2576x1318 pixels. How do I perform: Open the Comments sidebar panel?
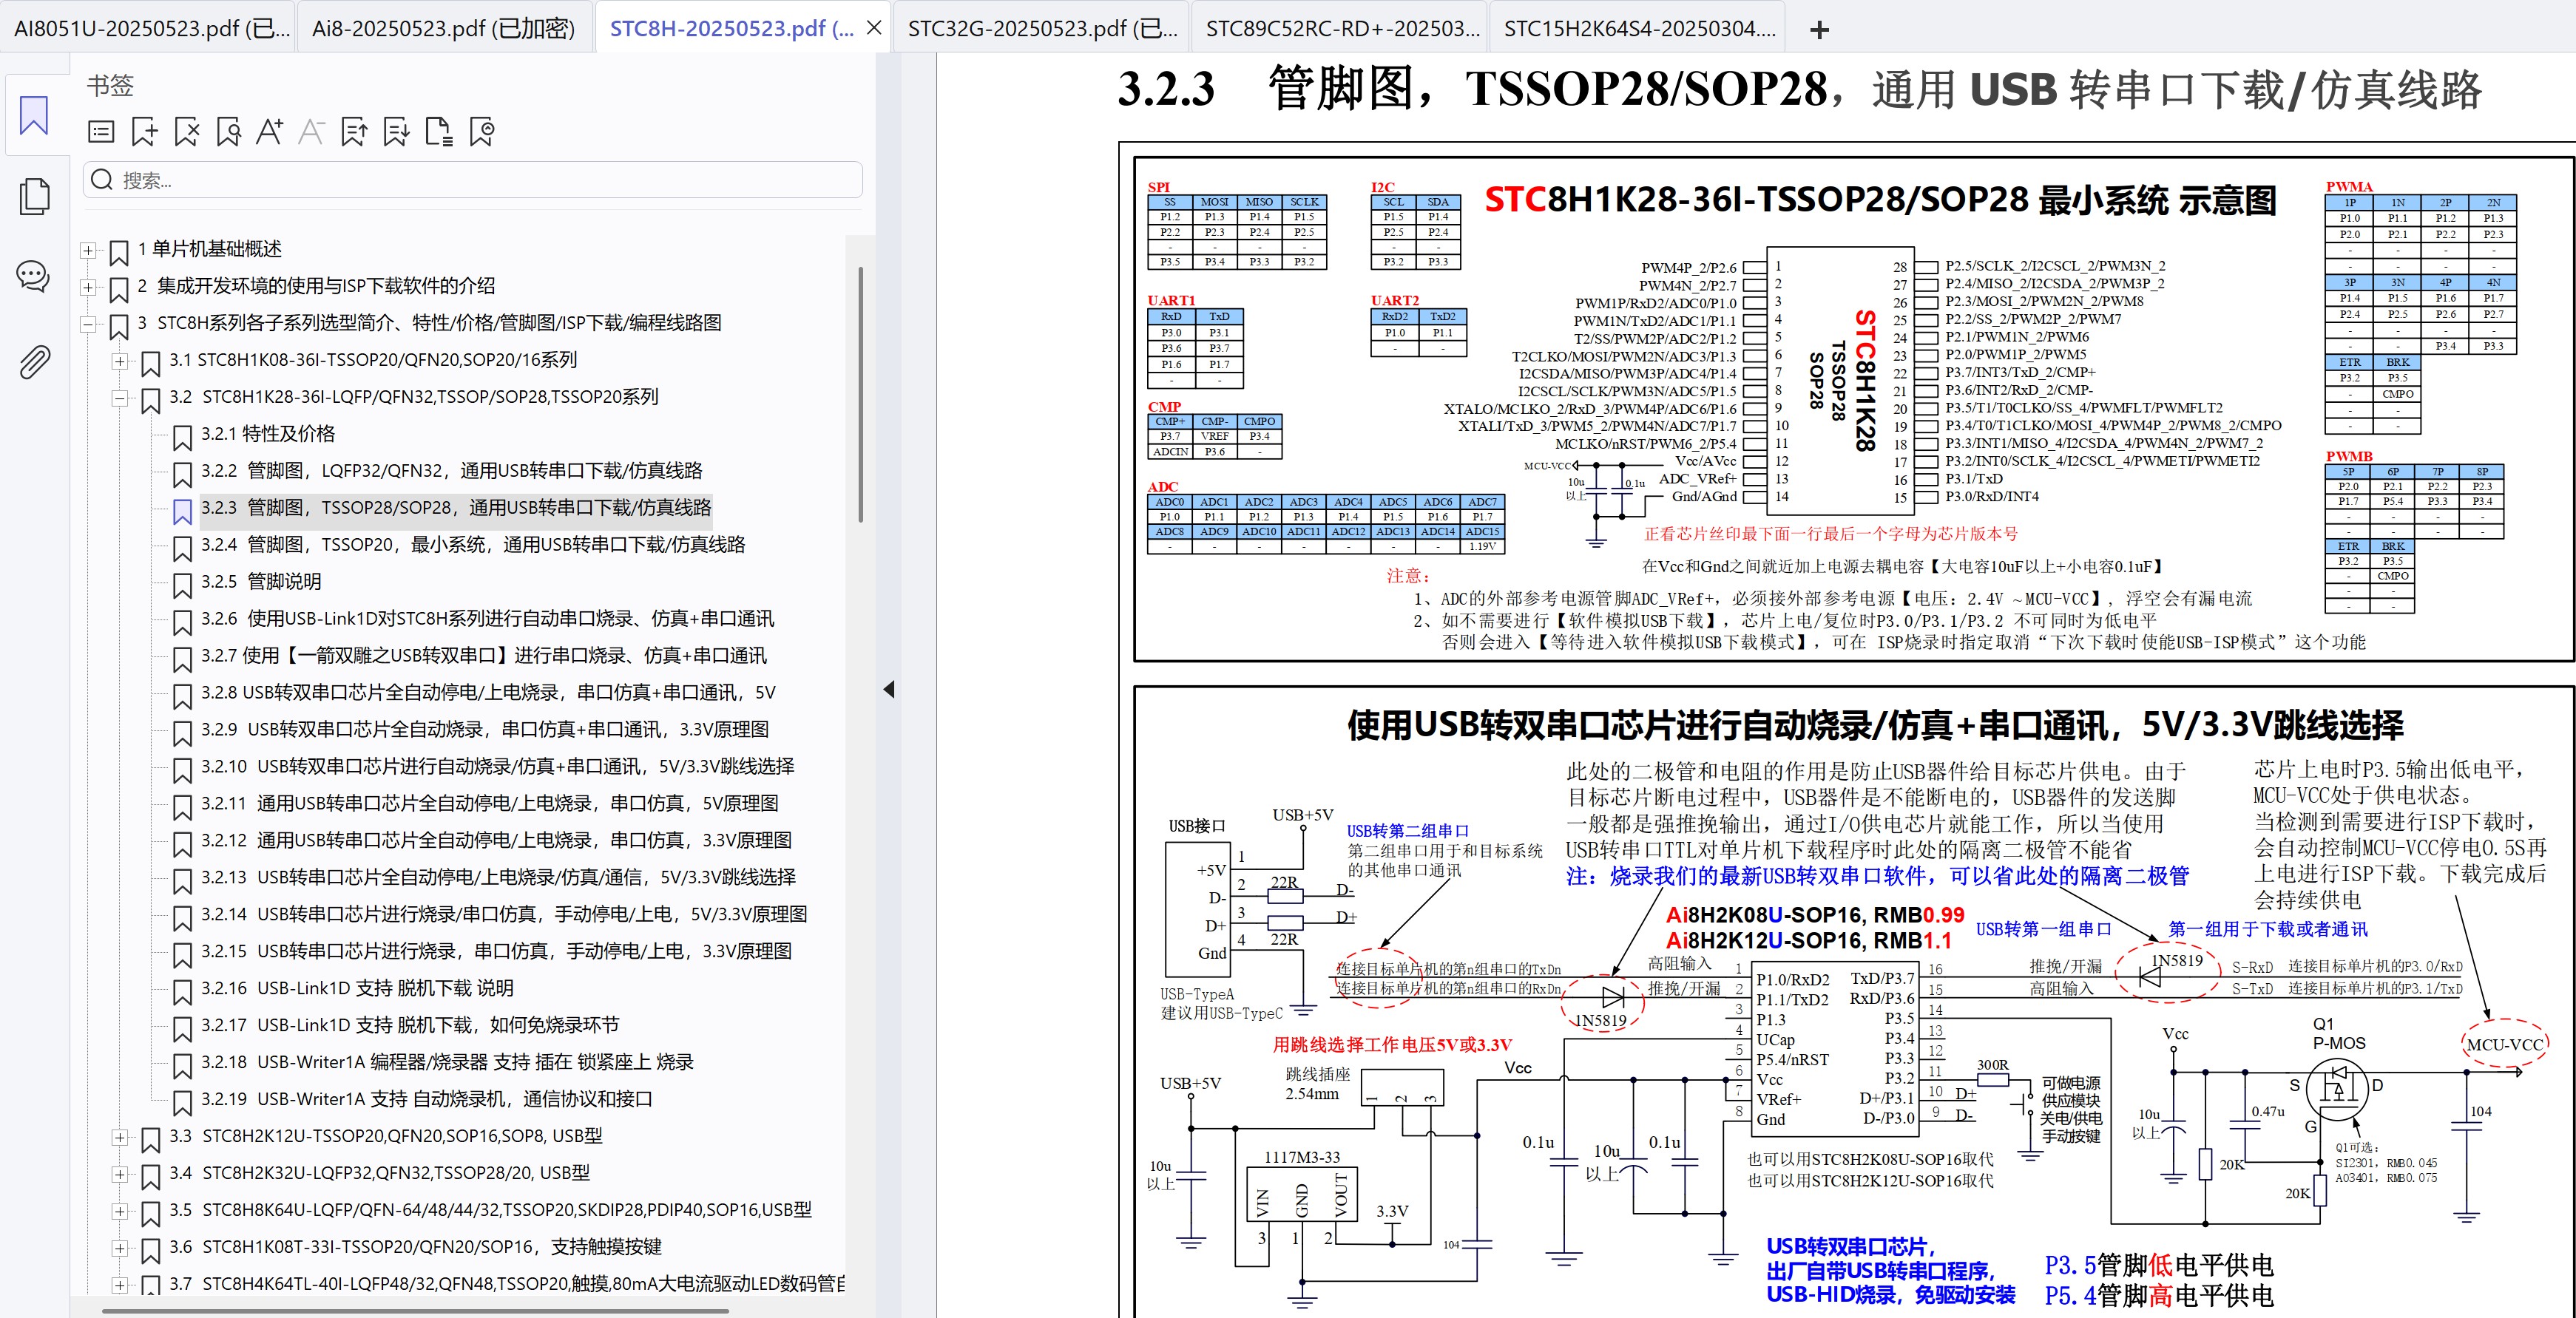(34, 276)
